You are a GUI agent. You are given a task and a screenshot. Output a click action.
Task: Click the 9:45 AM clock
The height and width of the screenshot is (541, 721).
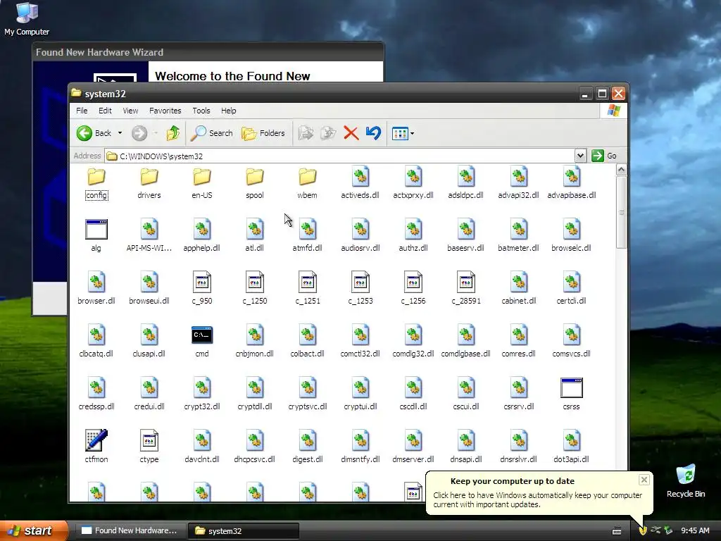695,530
